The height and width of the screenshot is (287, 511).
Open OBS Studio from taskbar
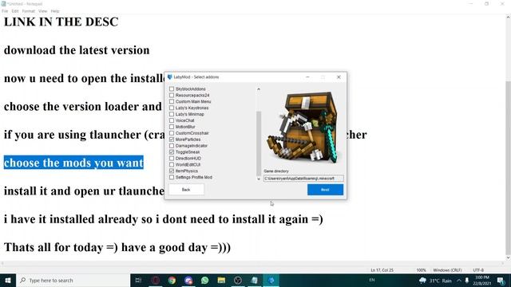point(238,280)
